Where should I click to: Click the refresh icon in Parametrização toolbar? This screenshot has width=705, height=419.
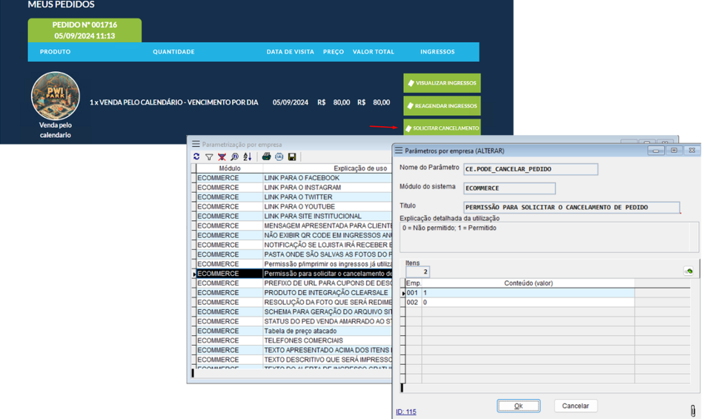coord(196,157)
